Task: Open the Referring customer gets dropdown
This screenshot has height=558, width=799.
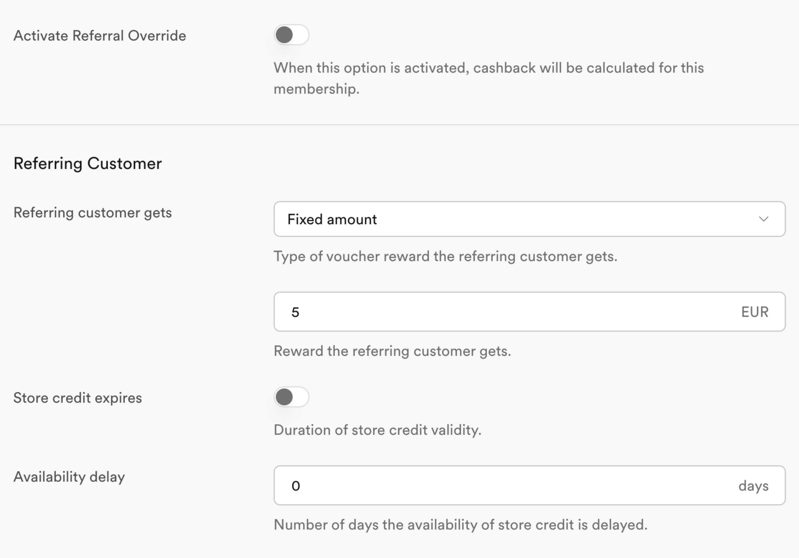Action: (x=529, y=219)
